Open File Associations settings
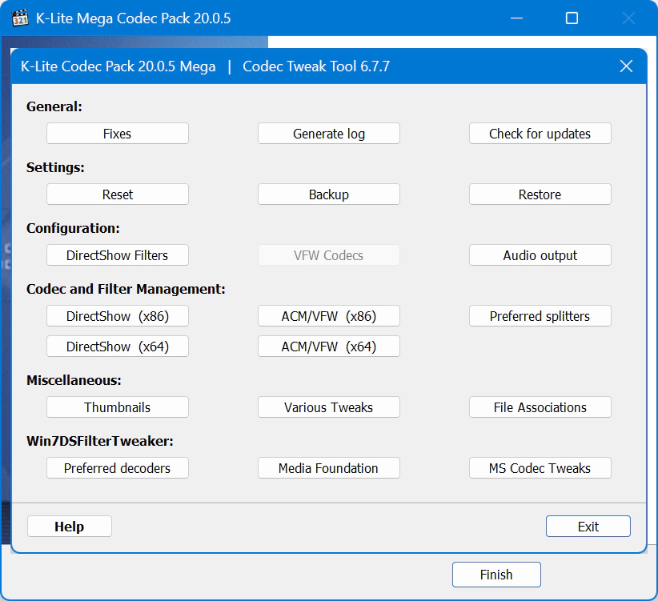Screen dimensions: 658x601 click(540, 407)
